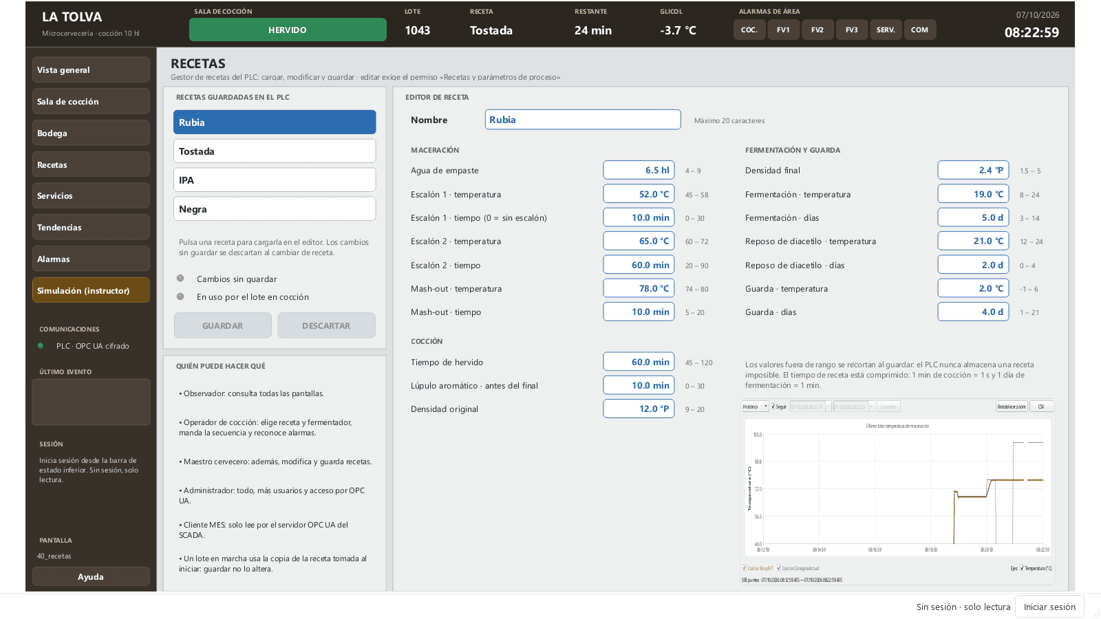Select the Rubia recipe in the list
The height and width of the screenshot is (619, 1101).
pos(275,122)
